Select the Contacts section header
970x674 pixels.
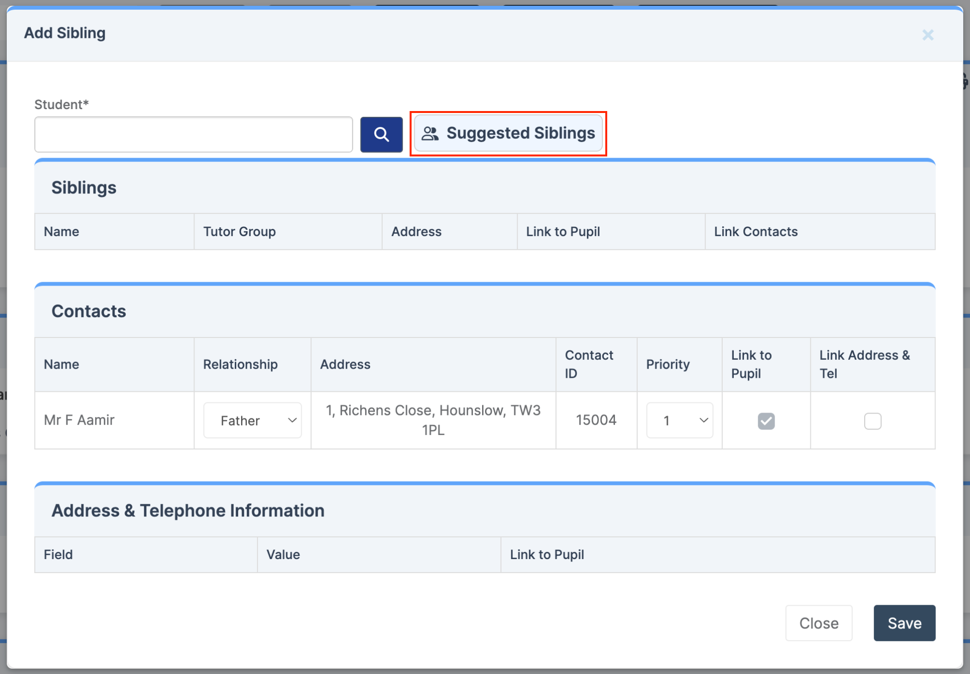click(89, 311)
